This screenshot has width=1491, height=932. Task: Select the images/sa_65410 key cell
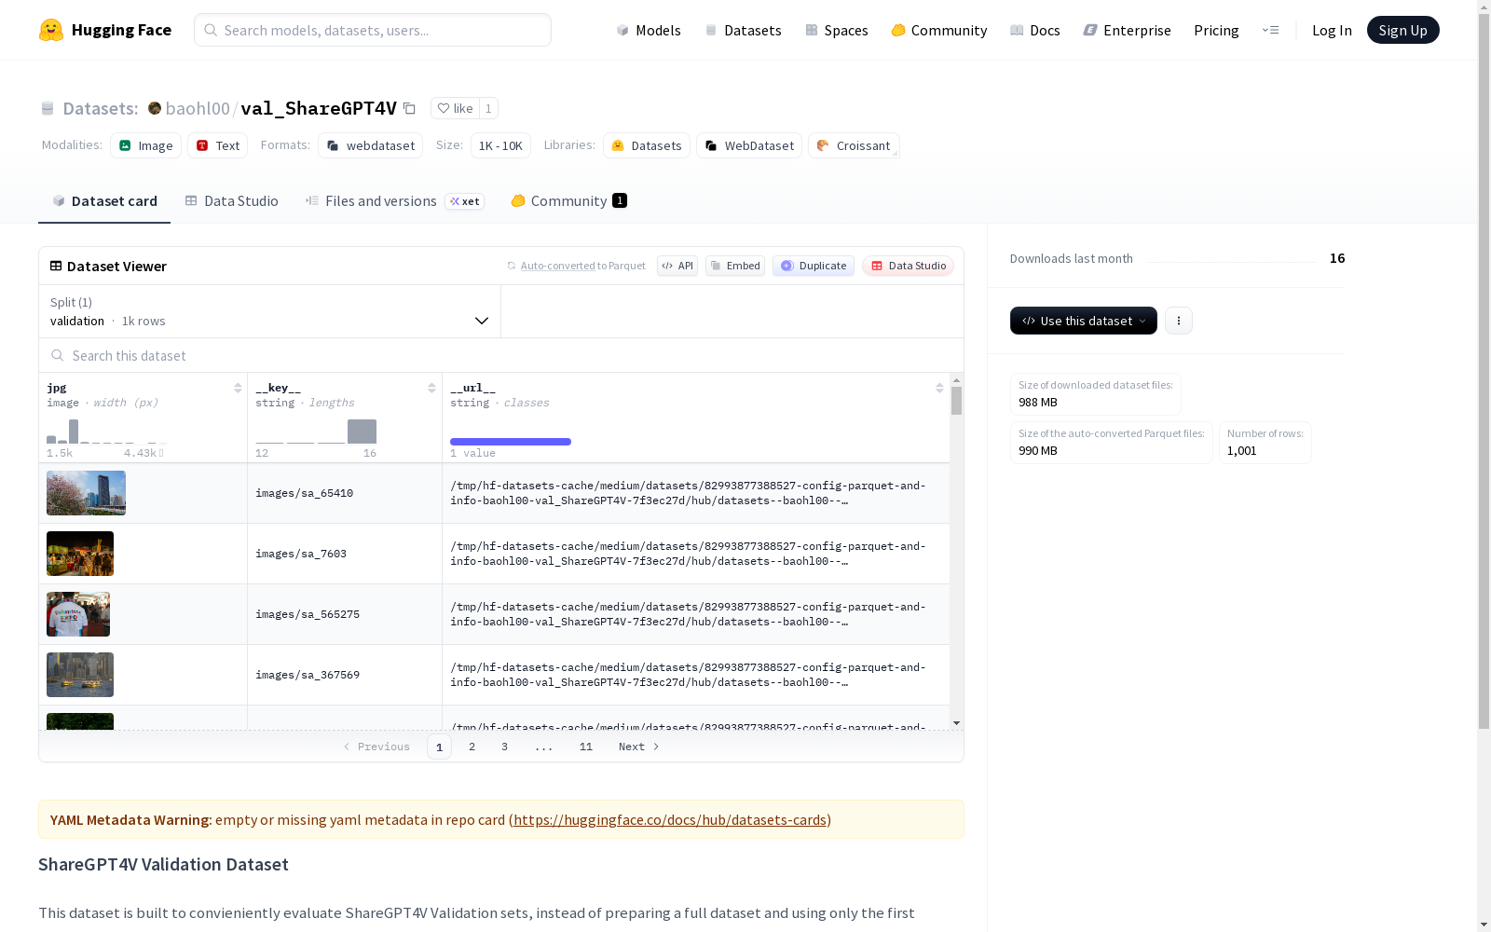click(x=345, y=493)
